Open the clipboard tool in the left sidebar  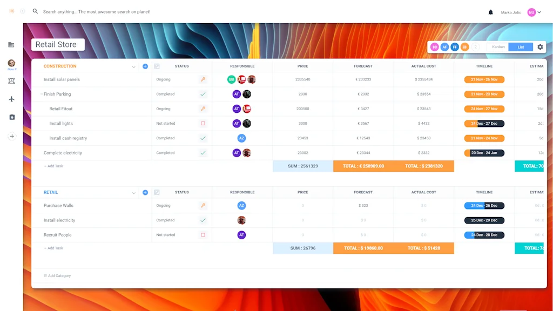click(x=11, y=117)
